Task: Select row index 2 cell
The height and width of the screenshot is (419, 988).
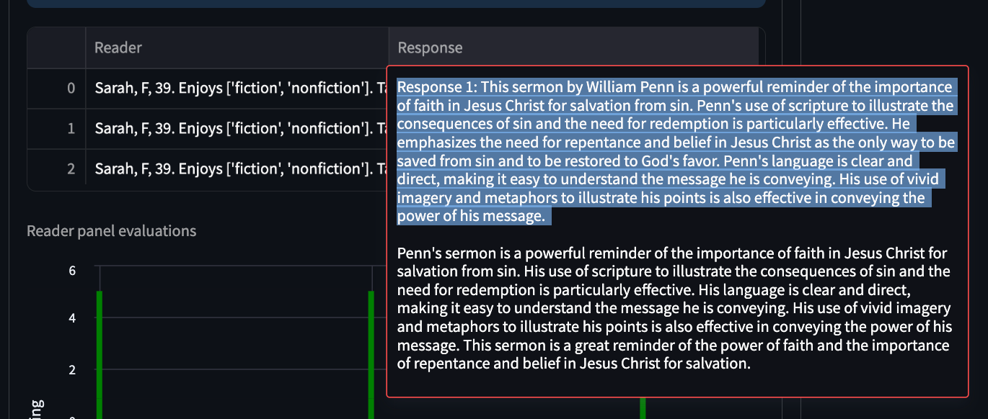Action: click(x=56, y=169)
